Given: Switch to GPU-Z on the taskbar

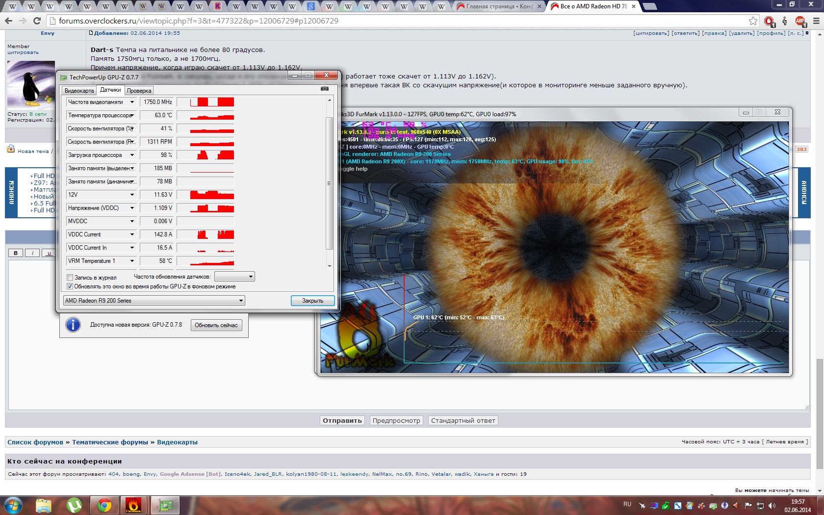Looking at the screenshot, I should (165, 505).
